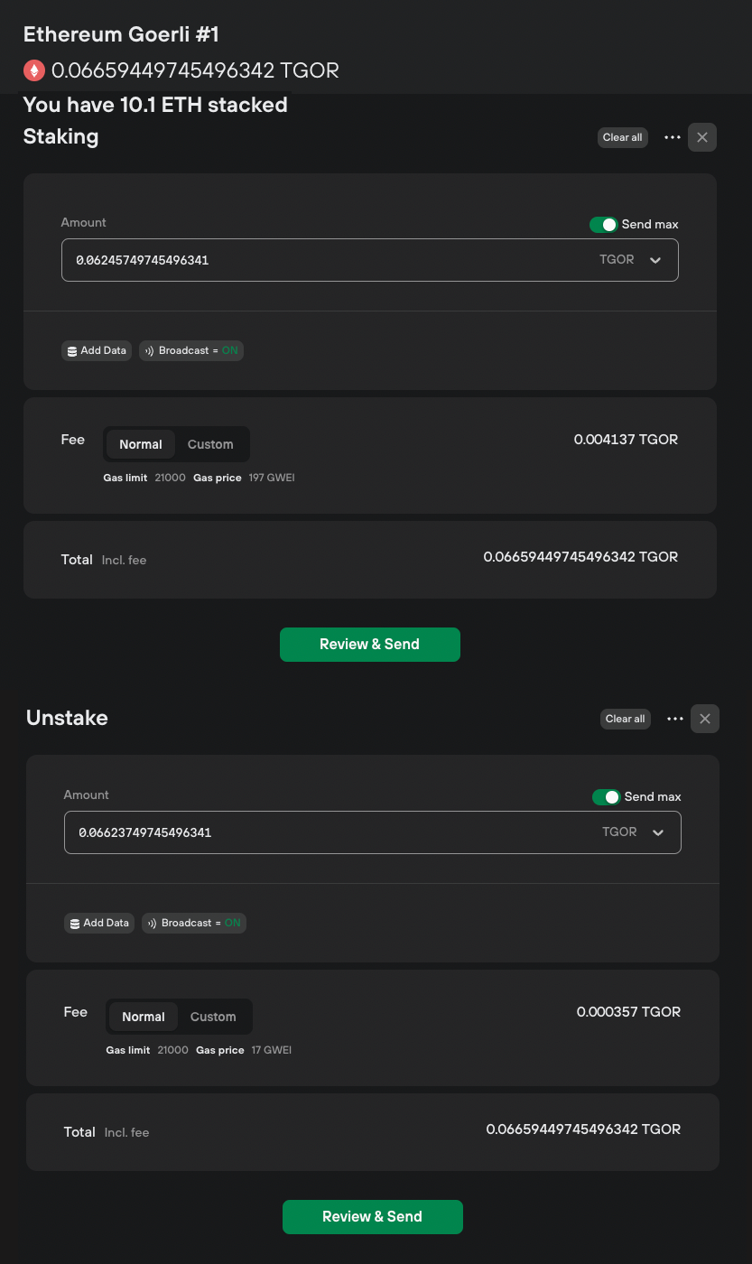Disable Send max in the Staking form
This screenshot has height=1264, width=752.
tap(604, 224)
